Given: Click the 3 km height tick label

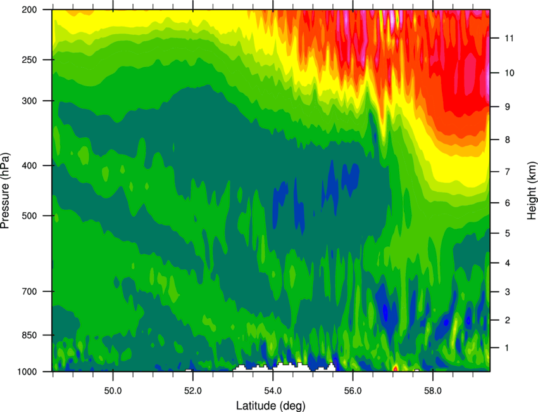Looking at the screenshot, I should (x=507, y=292).
